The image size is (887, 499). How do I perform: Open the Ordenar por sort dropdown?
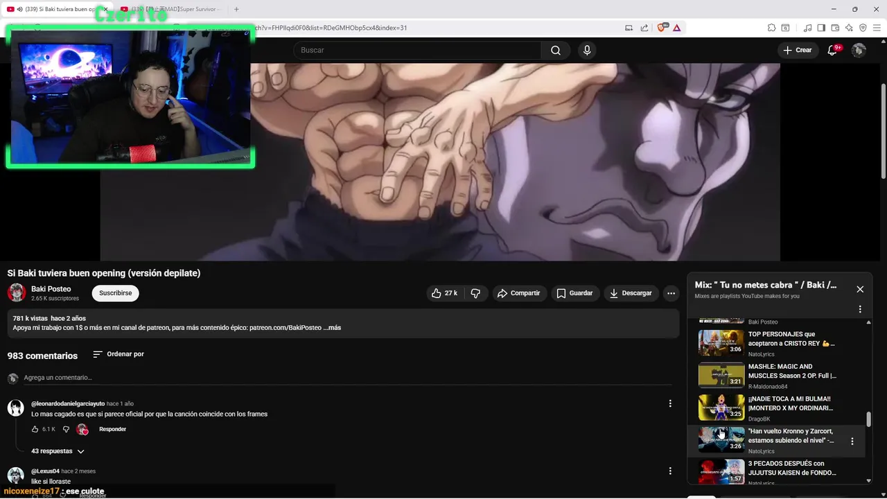(118, 354)
